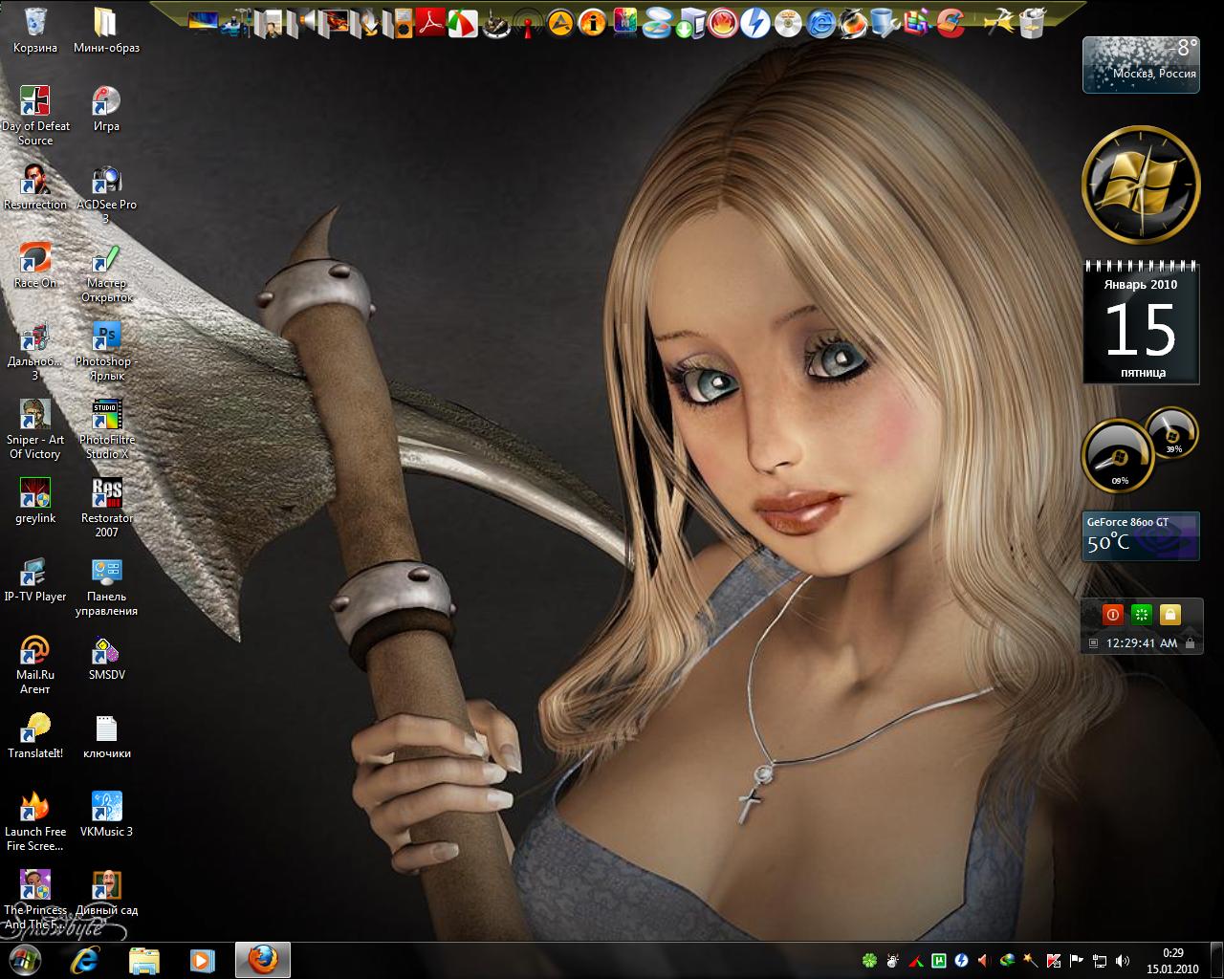Screen dimensions: 1224x979
Task: Switch to Firefox on the taskbar
Action: (262, 960)
